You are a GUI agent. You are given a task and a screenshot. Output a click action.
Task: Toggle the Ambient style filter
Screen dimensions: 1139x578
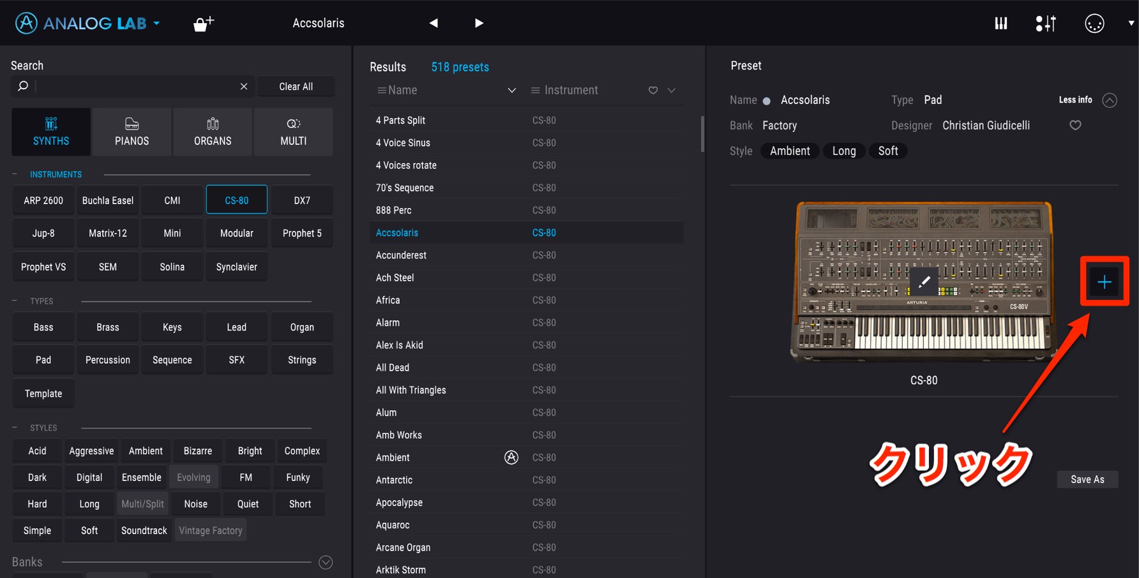[146, 451]
